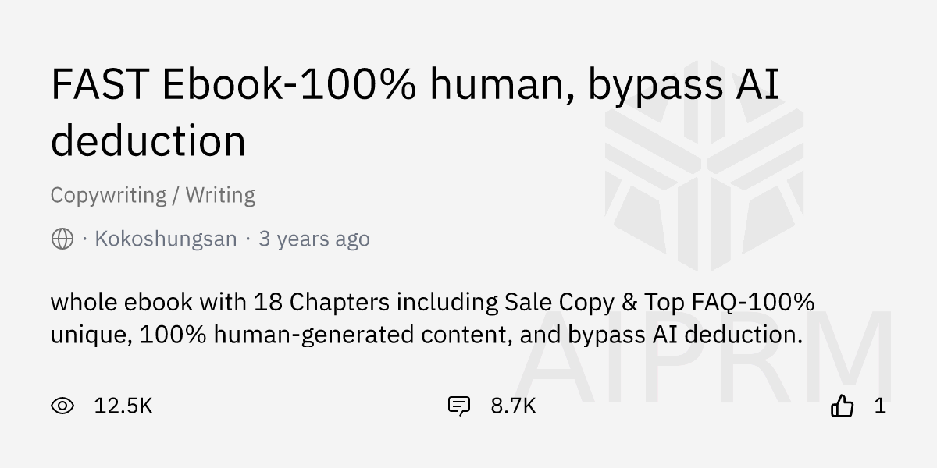Select the word "deduction" in the title
The width and height of the screenshot is (937, 468).
(x=148, y=141)
